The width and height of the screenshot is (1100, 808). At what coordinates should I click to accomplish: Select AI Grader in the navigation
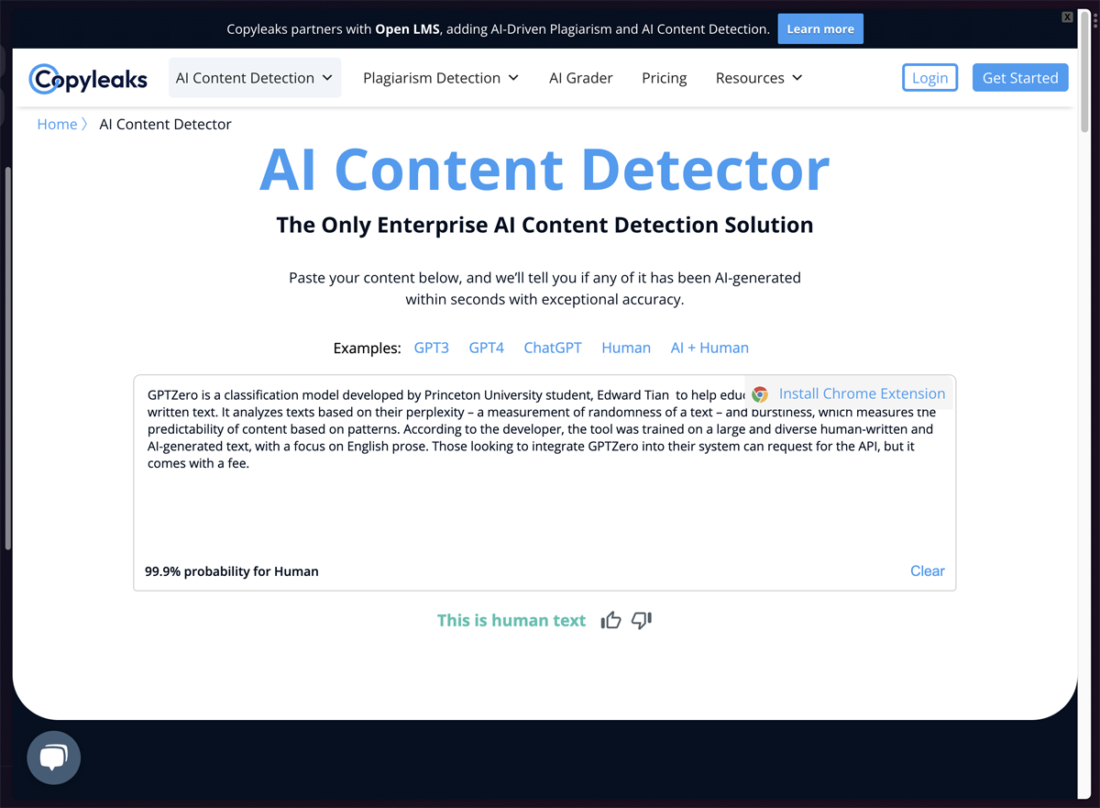(x=580, y=77)
